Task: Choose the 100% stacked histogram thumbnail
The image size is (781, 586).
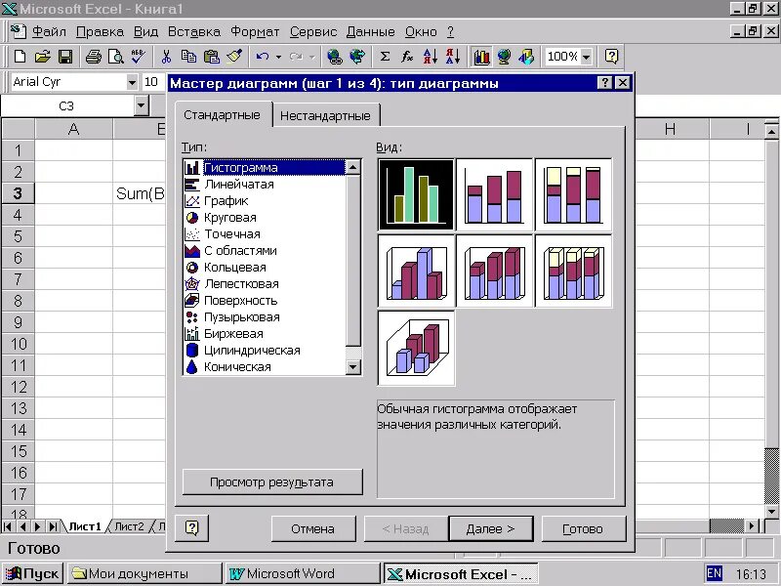Action: [x=573, y=194]
